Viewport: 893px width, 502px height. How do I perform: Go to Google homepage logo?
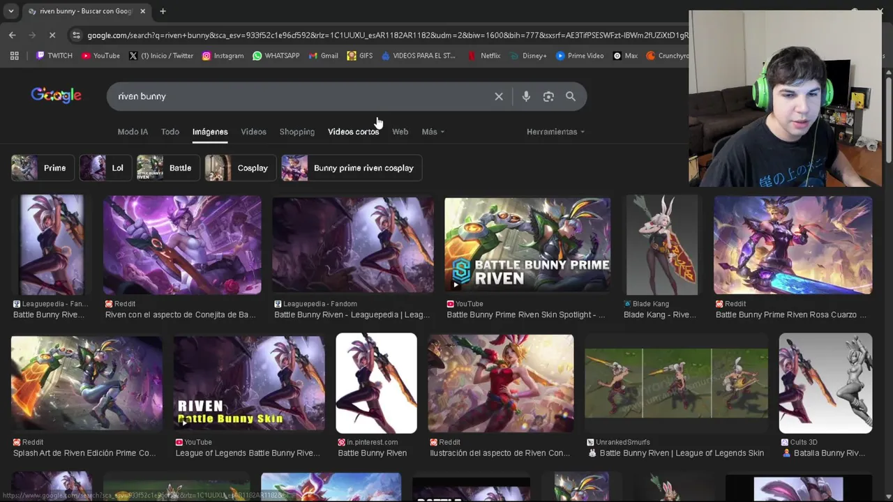[56, 96]
